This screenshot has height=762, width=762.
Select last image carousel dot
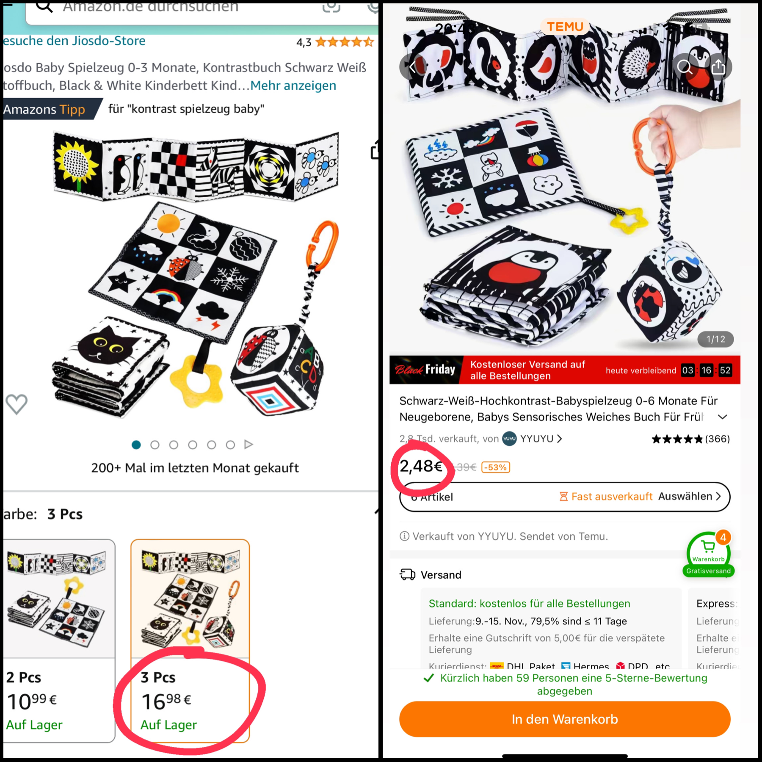(x=230, y=444)
